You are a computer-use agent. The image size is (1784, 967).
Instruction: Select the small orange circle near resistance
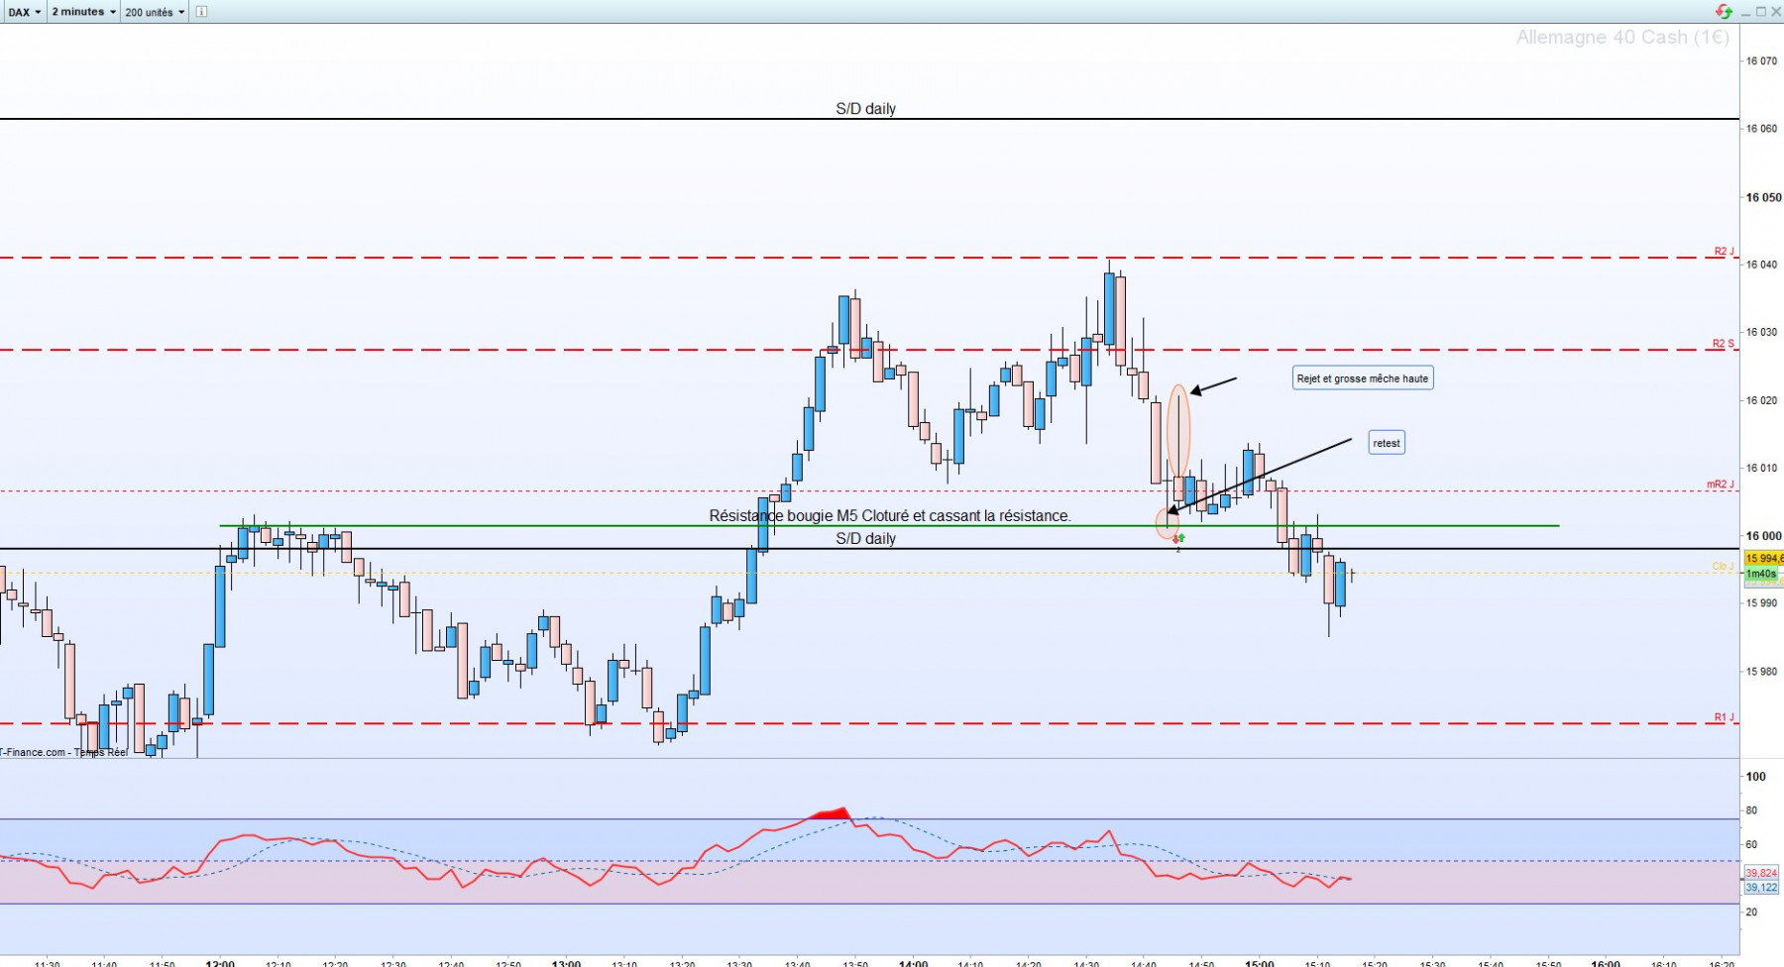tap(1168, 523)
